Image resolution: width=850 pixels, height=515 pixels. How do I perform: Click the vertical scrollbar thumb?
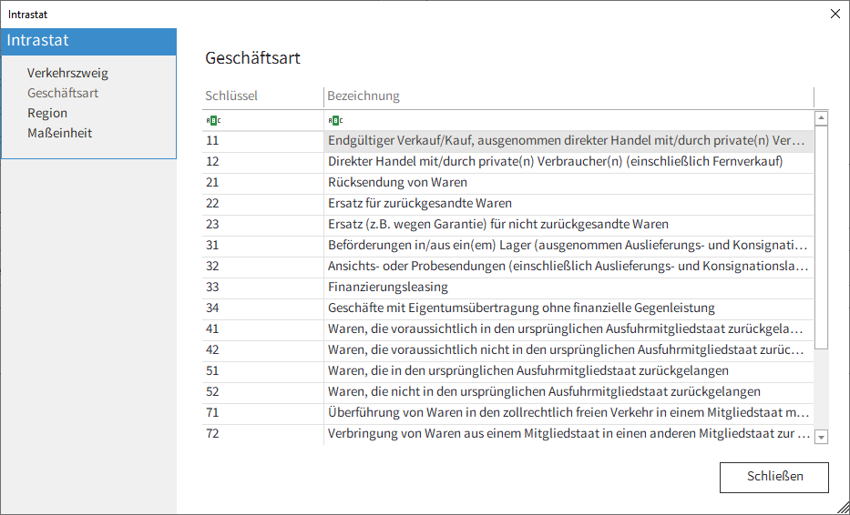pos(821,237)
